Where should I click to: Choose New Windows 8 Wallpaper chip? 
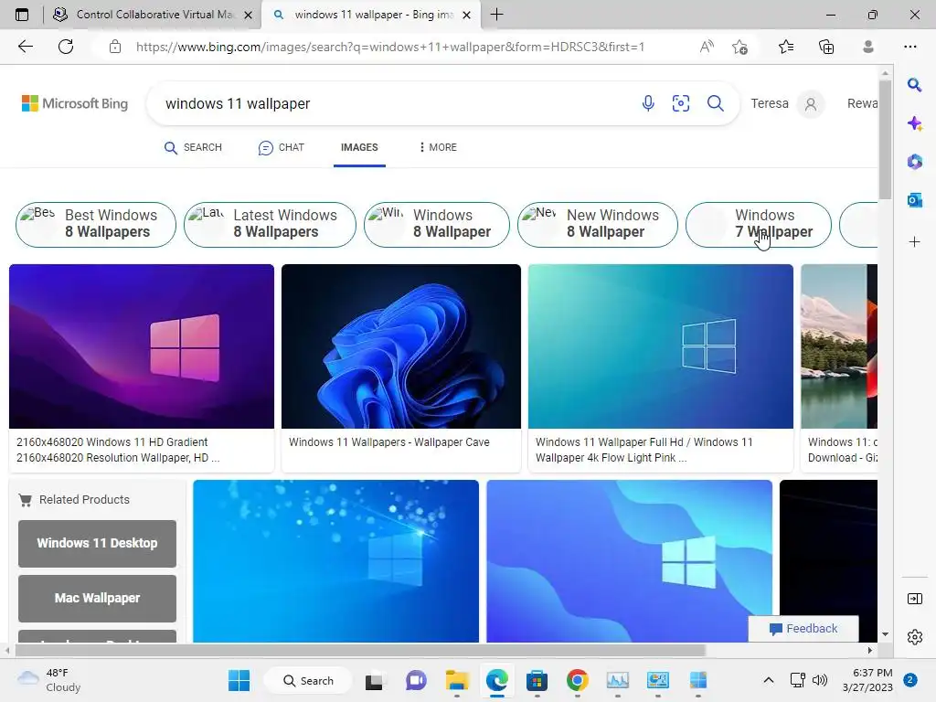pos(598,225)
